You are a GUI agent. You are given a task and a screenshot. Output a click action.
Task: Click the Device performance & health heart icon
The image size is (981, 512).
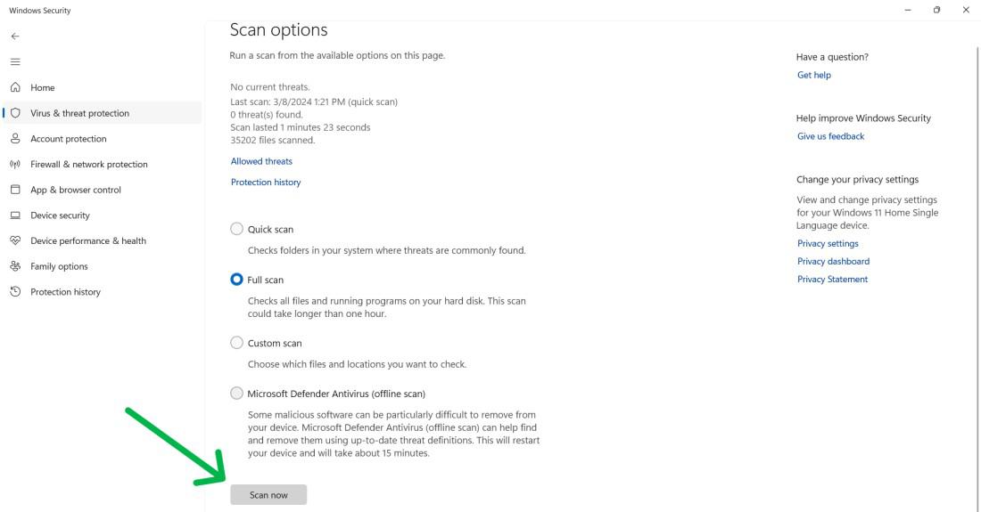coord(15,240)
